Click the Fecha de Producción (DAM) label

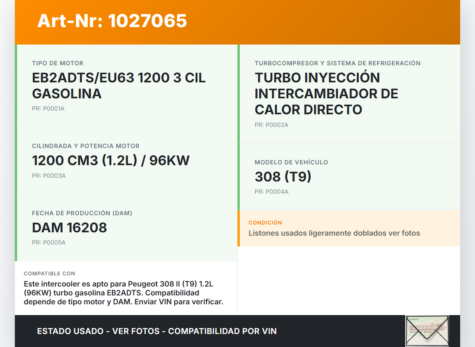pos(82,213)
